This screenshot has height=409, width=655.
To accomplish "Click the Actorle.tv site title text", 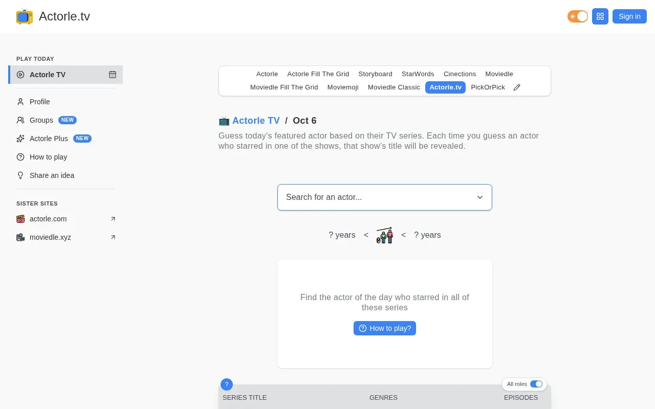I will point(64,16).
